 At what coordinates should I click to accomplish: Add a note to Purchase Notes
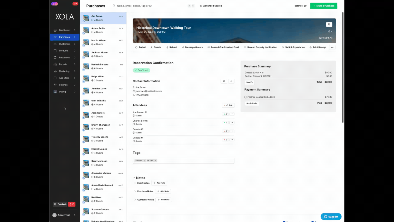click(x=163, y=191)
